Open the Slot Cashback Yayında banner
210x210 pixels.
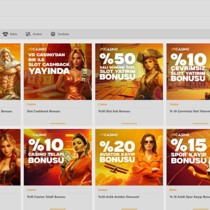[58, 71]
